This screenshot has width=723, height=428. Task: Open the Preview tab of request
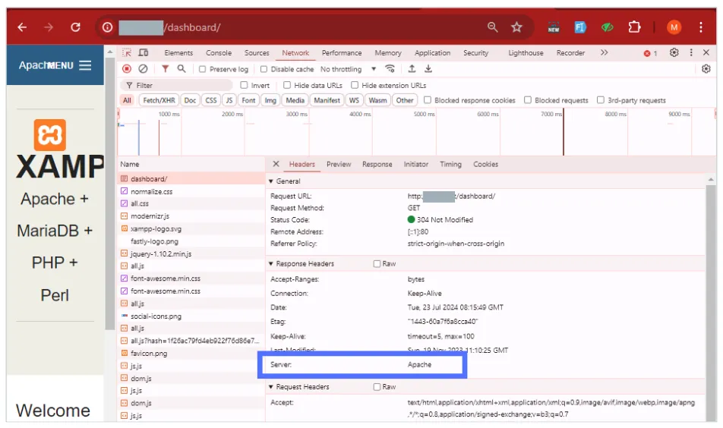(x=339, y=165)
